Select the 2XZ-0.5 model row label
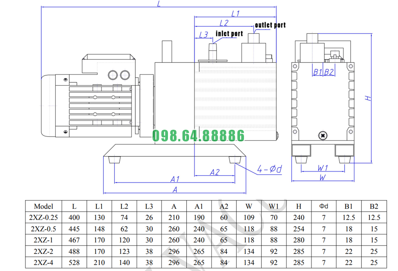The image size is (398, 271). pyautogui.click(x=43, y=229)
